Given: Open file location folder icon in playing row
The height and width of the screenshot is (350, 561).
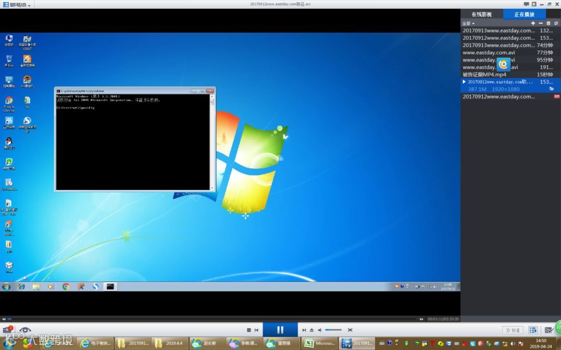Looking at the screenshot, I should pos(552,89).
